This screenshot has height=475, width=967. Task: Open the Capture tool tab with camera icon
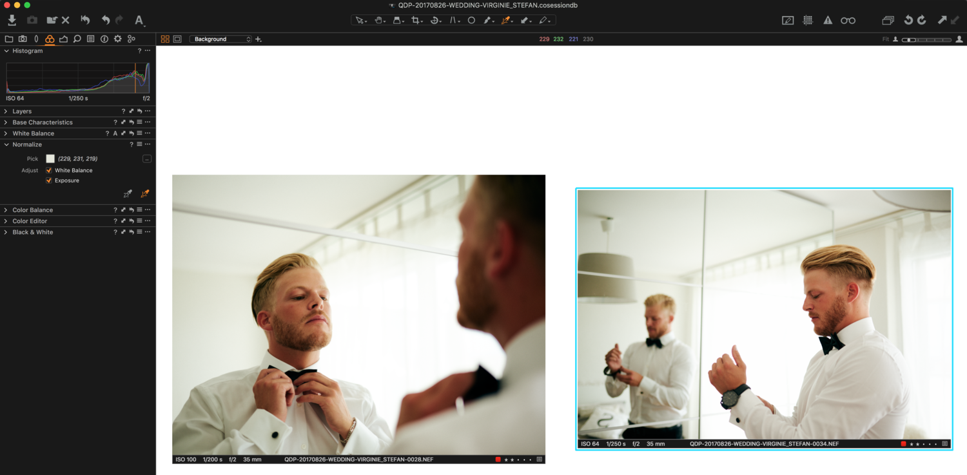(x=23, y=39)
